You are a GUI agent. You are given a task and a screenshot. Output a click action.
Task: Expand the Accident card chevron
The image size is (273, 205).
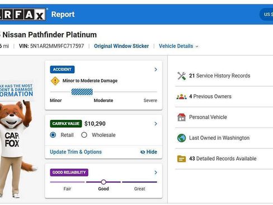(x=156, y=69)
